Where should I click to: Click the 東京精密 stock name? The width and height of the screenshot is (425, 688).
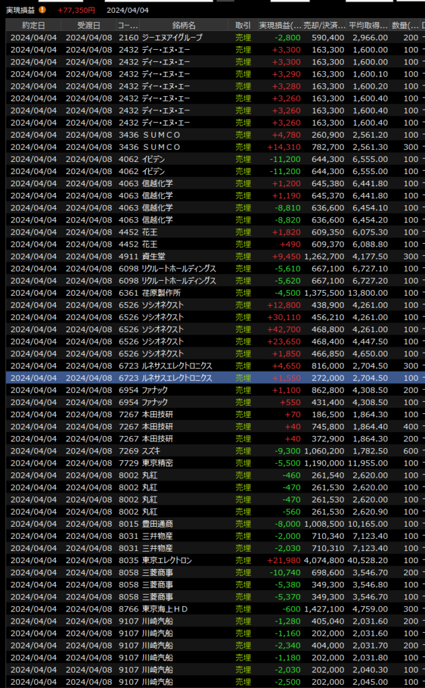click(x=157, y=463)
